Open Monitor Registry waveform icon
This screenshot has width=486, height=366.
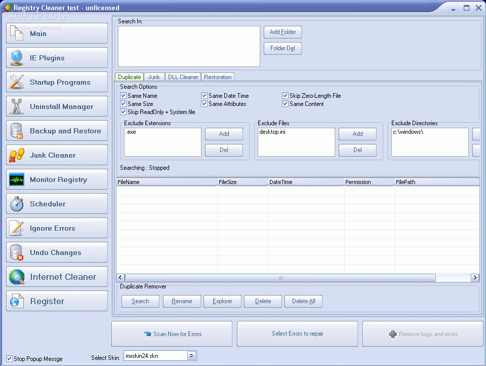16,179
